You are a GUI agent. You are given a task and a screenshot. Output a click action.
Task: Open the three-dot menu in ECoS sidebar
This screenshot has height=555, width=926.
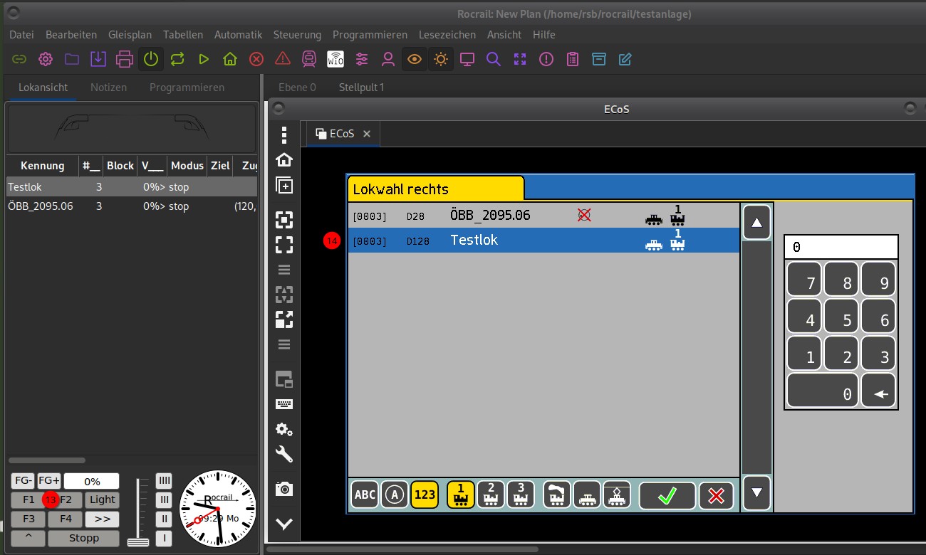click(x=284, y=134)
